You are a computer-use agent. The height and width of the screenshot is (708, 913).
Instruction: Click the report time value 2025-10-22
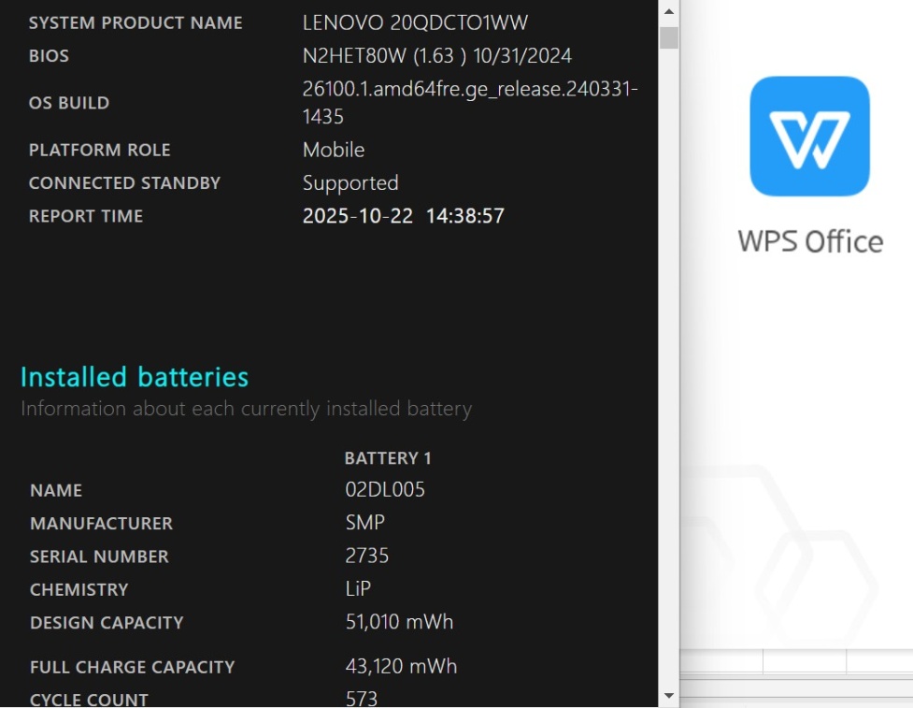click(x=358, y=216)
